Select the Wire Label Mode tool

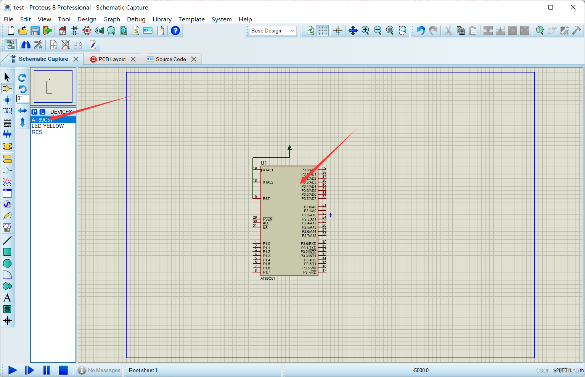point(7,111)
